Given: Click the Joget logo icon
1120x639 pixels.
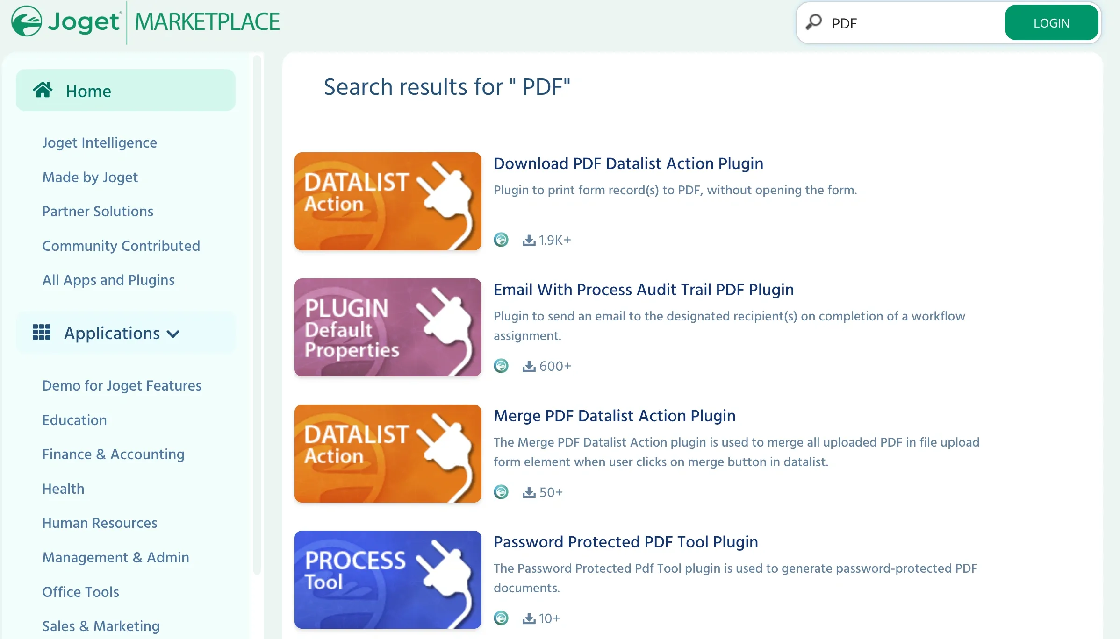Looking at the screenshot, I should (27, 21).
